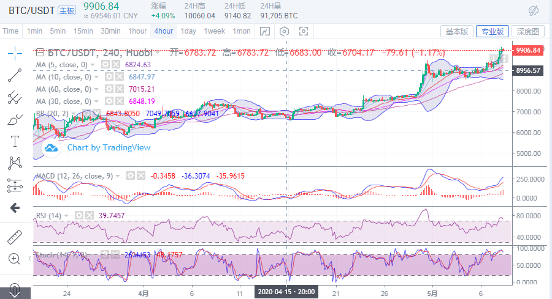This screenshot has width=552, height=299.
Task: Expand MA (30, close, 0) dropdown arrow
Action: click(96, 102)
